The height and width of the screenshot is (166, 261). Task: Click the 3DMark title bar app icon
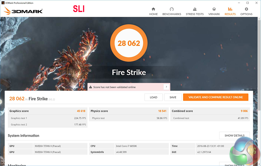(x=3, y=3)
